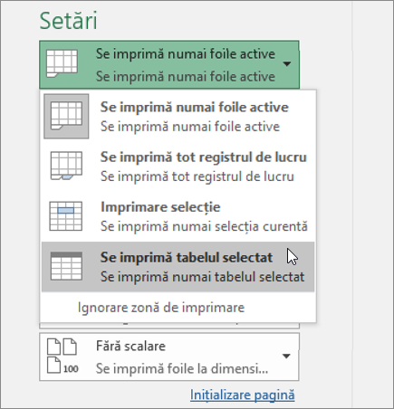
Task: Click the selected table icon
Action: pos(66,266)
